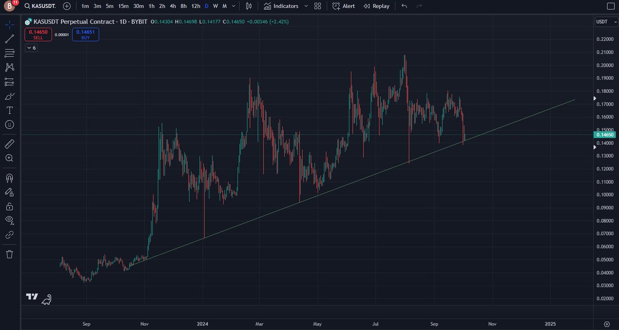
Task: Toggle magnet mode on the drawing toolbar
Action: (9, 178)
